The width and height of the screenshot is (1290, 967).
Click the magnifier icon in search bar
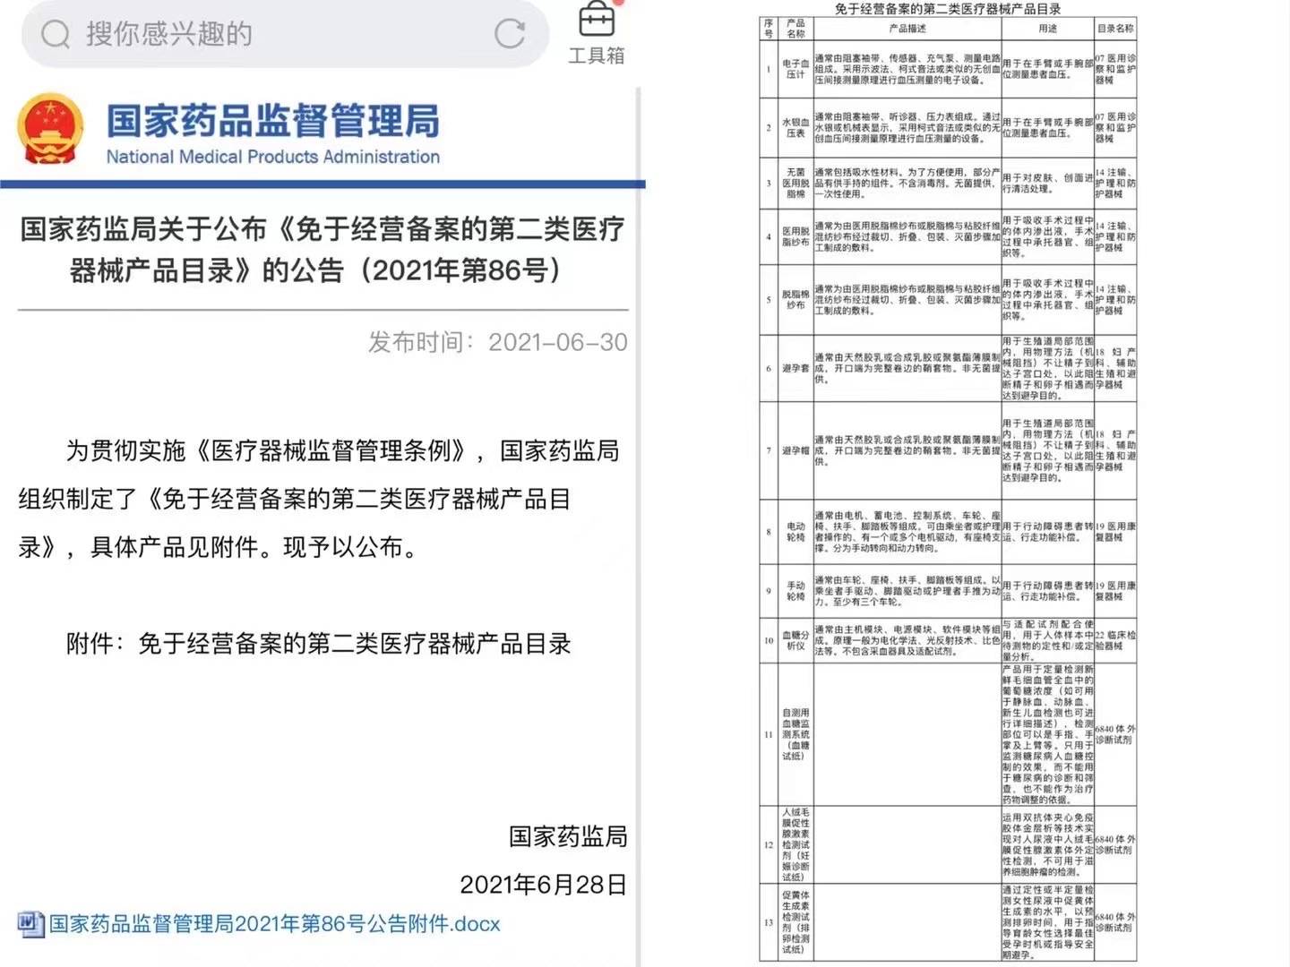56,35
